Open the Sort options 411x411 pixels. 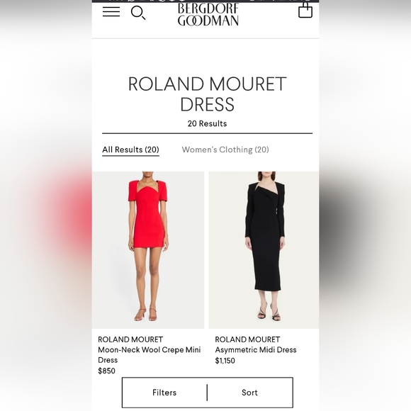(x=250, y=393)
